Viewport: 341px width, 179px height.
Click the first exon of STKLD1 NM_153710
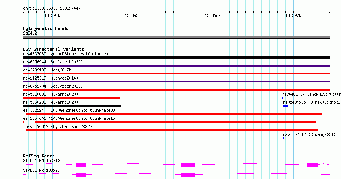tap(81, 165)
